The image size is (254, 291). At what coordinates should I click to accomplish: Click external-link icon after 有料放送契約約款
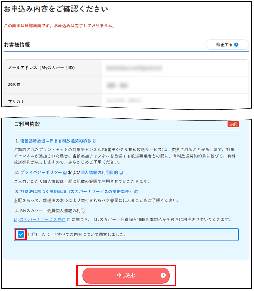95,141
